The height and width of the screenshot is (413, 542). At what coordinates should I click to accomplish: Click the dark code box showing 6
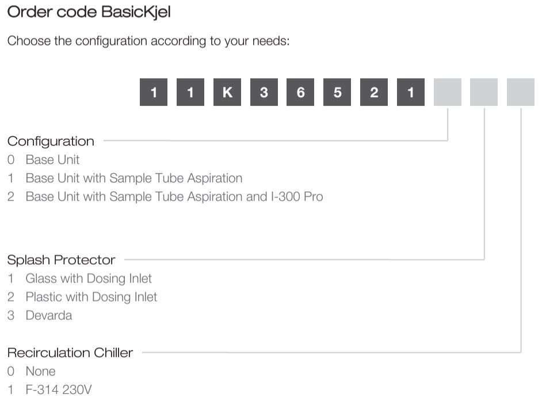click(x=300, y=92)
